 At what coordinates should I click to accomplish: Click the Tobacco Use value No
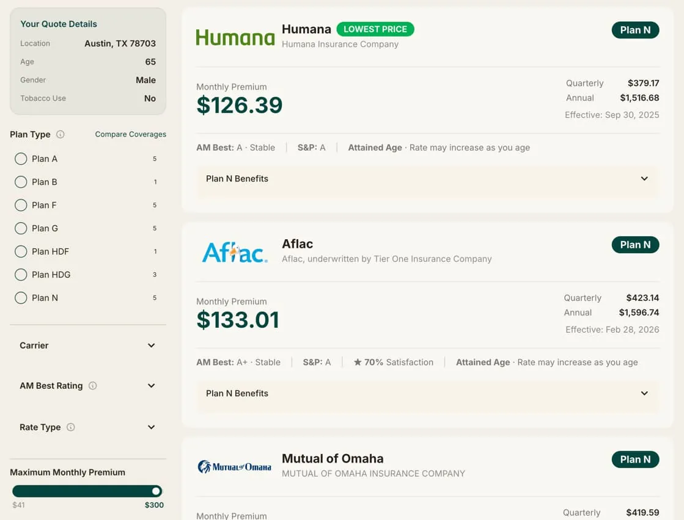click(x=150, y=98)
